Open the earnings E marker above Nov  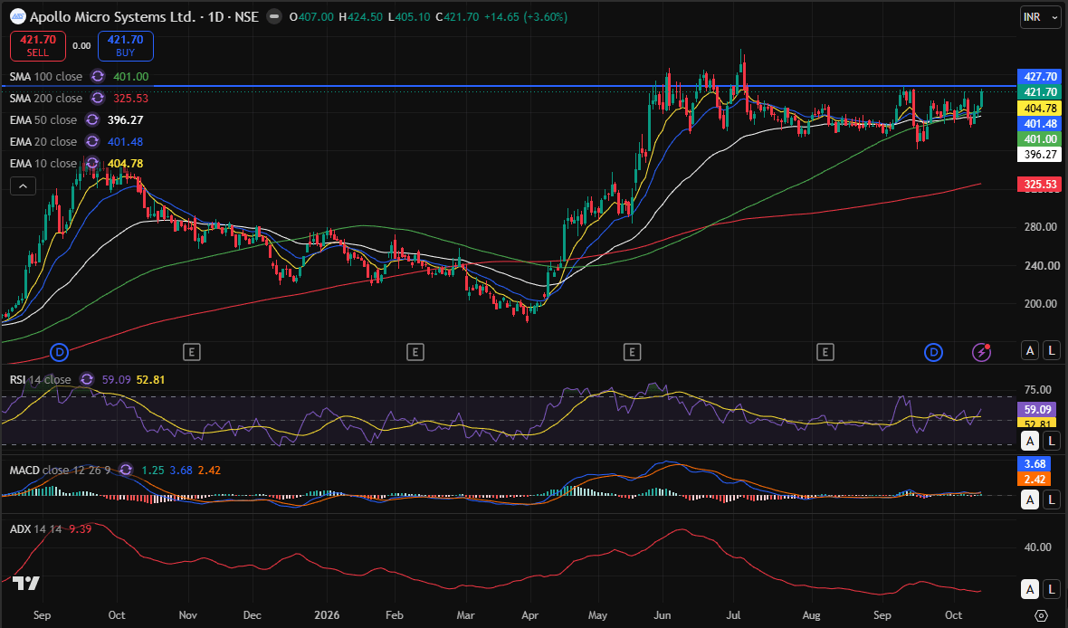pos(191,352)
